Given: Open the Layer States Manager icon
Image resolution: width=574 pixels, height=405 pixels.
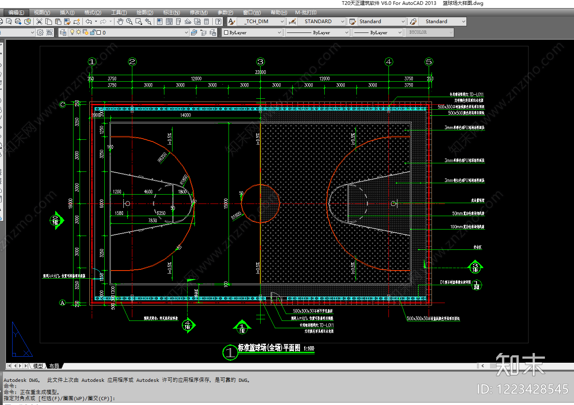Looking at the screenshot, I should pos(213,32).
